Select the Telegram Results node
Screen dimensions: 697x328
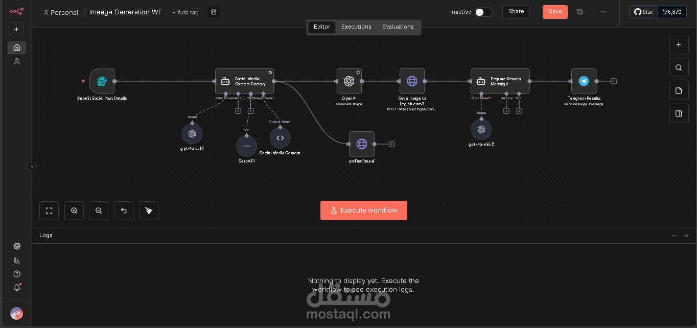click(584, 81)
